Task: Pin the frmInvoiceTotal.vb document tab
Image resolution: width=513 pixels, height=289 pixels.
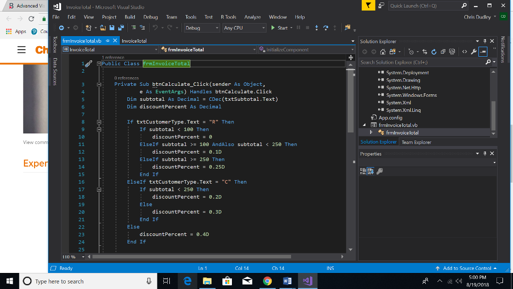Action: click(108, 41)
